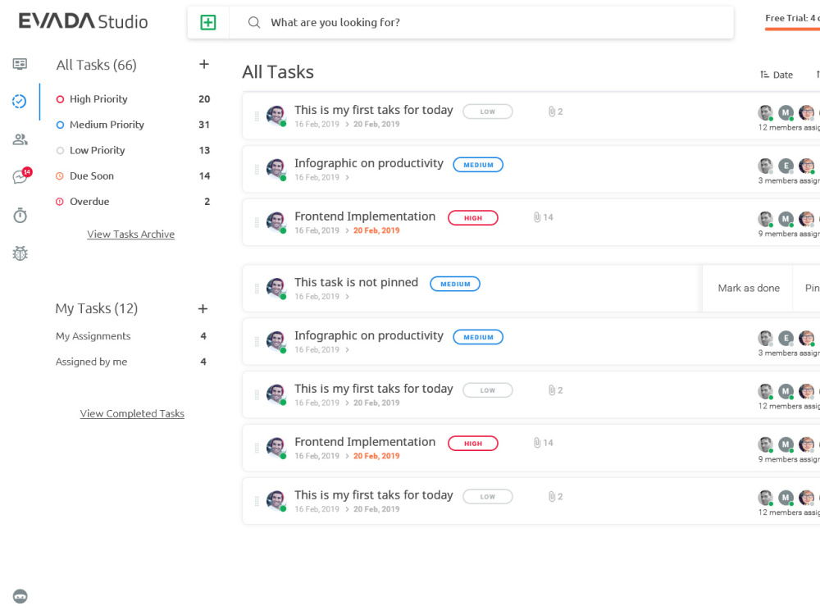Open the dashboard sidebar icon
The image size is (820, 615).
click(20, 64)
